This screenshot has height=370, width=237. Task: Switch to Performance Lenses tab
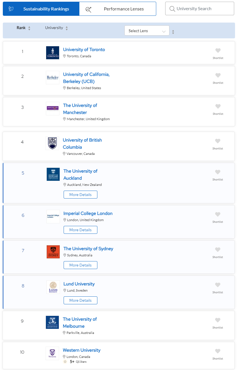[x=118, y=9]
